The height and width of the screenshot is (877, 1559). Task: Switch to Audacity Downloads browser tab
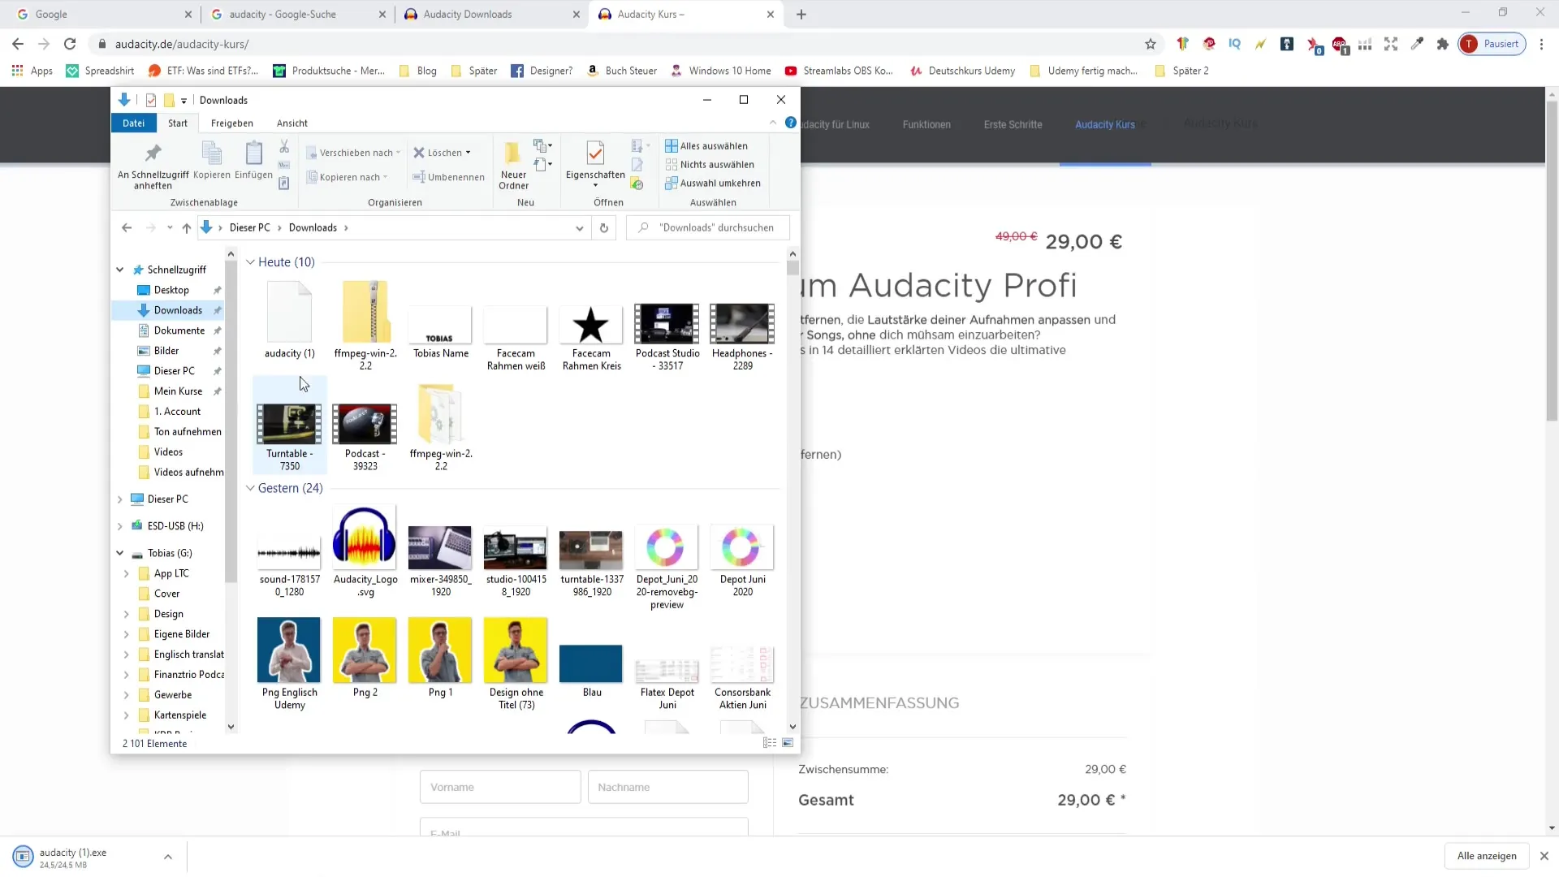tap(492, 15)
